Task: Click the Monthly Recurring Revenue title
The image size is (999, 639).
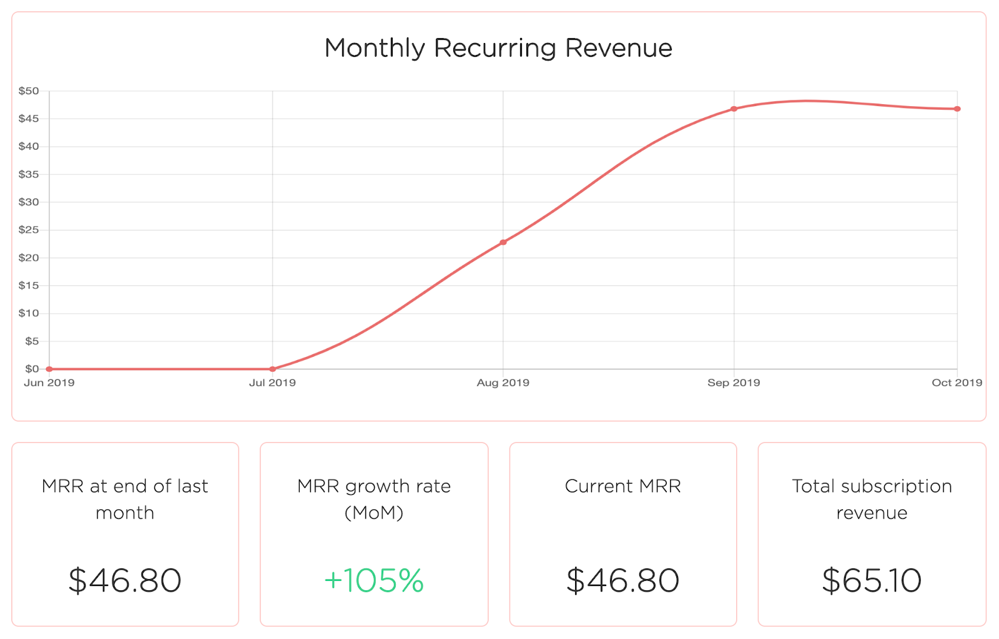Action: pyautogui.click(x=498, y=48)
